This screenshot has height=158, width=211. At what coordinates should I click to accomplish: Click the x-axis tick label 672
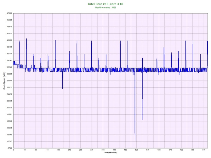170,150
